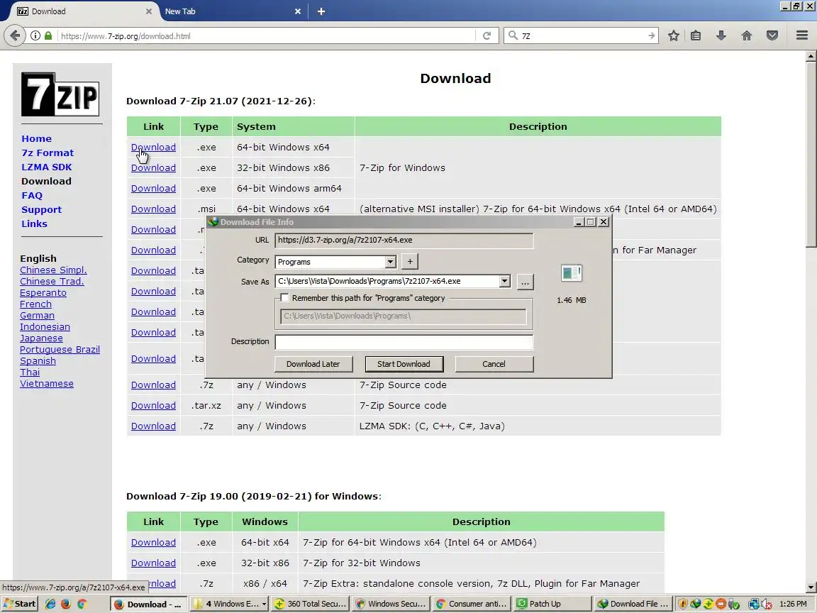This screenshot has width=817, height=613.
Task: Click page scrollbar down arrow
Action: (811, 587)
